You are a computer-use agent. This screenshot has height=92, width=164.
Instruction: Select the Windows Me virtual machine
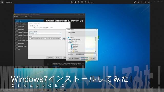pos(22,38)
